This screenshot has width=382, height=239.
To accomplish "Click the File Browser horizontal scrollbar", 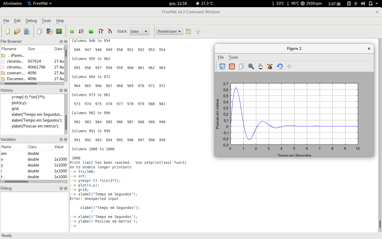I will 21,84.
